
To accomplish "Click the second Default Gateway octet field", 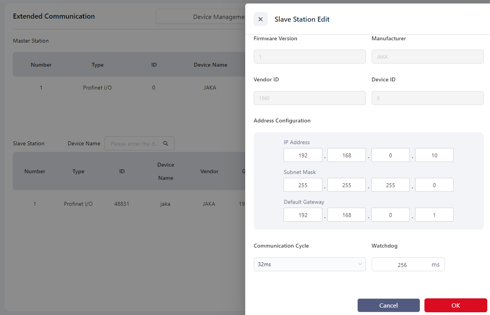I will (346, 215).
